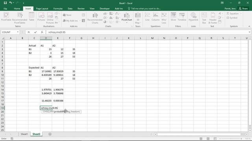Collapse the ribbon with the chevron
Image resolution: width=252 pixels, height=141 pixels.
coord(249,26)
